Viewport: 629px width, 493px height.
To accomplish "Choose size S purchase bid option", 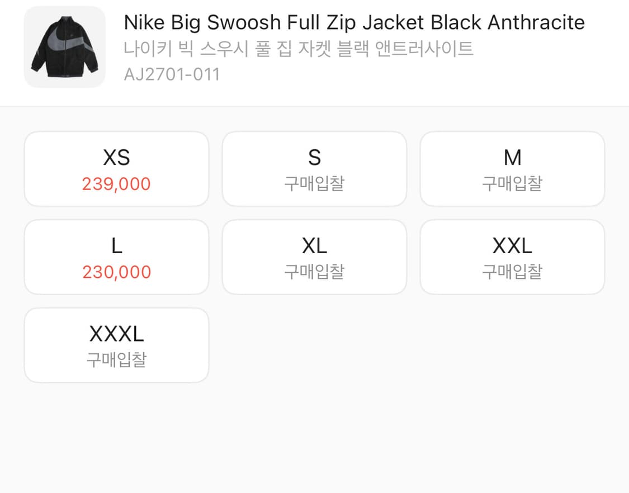I will point(314,169).
